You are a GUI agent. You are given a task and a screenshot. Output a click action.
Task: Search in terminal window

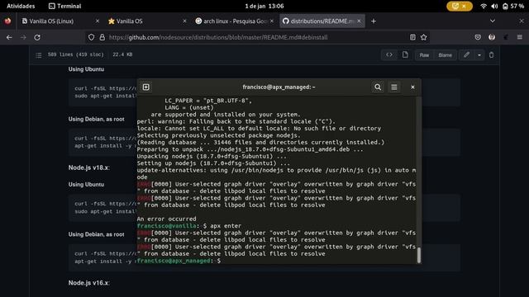tap(378, 87)
